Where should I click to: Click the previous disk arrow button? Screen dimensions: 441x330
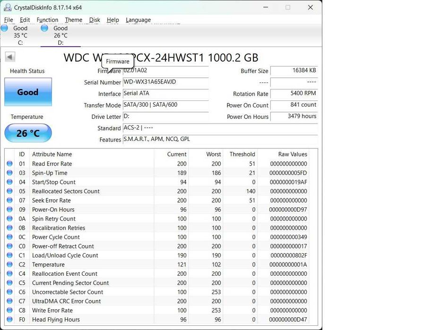click(x=10, y=57)
